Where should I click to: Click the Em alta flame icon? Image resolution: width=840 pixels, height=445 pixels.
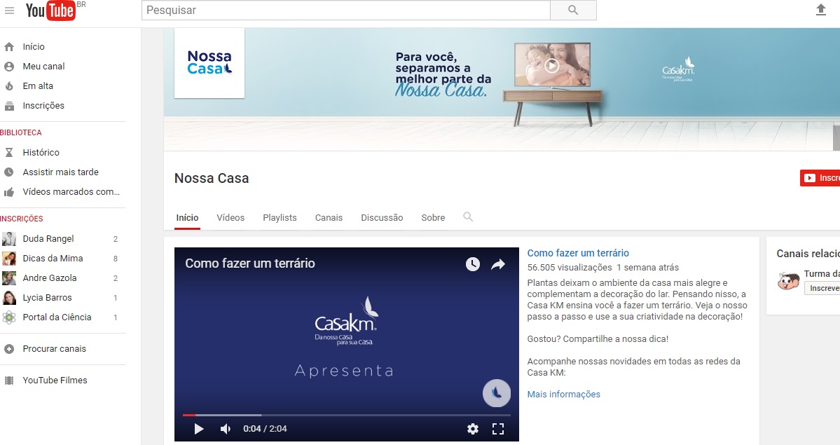[9, 85]
